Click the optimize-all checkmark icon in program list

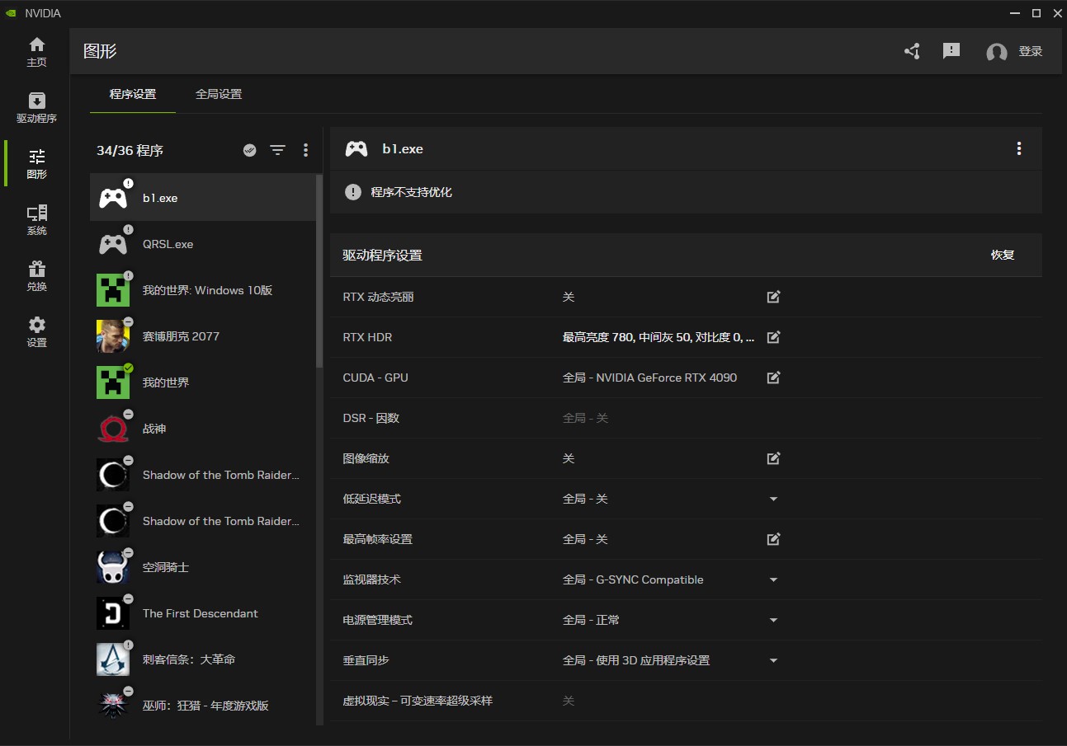250,150
